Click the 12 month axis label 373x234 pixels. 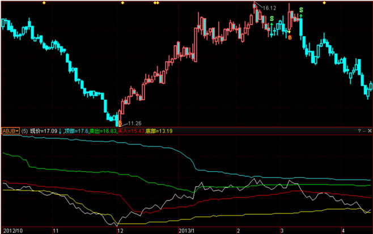click(120, 231)
